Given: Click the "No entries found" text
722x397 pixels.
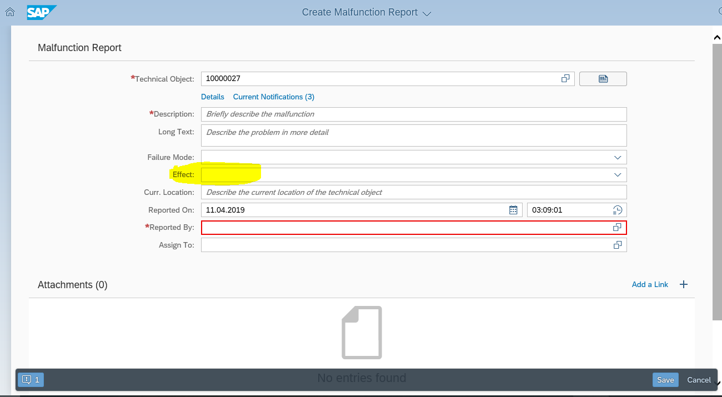Looking at the screenshot, I should (362, 378).
